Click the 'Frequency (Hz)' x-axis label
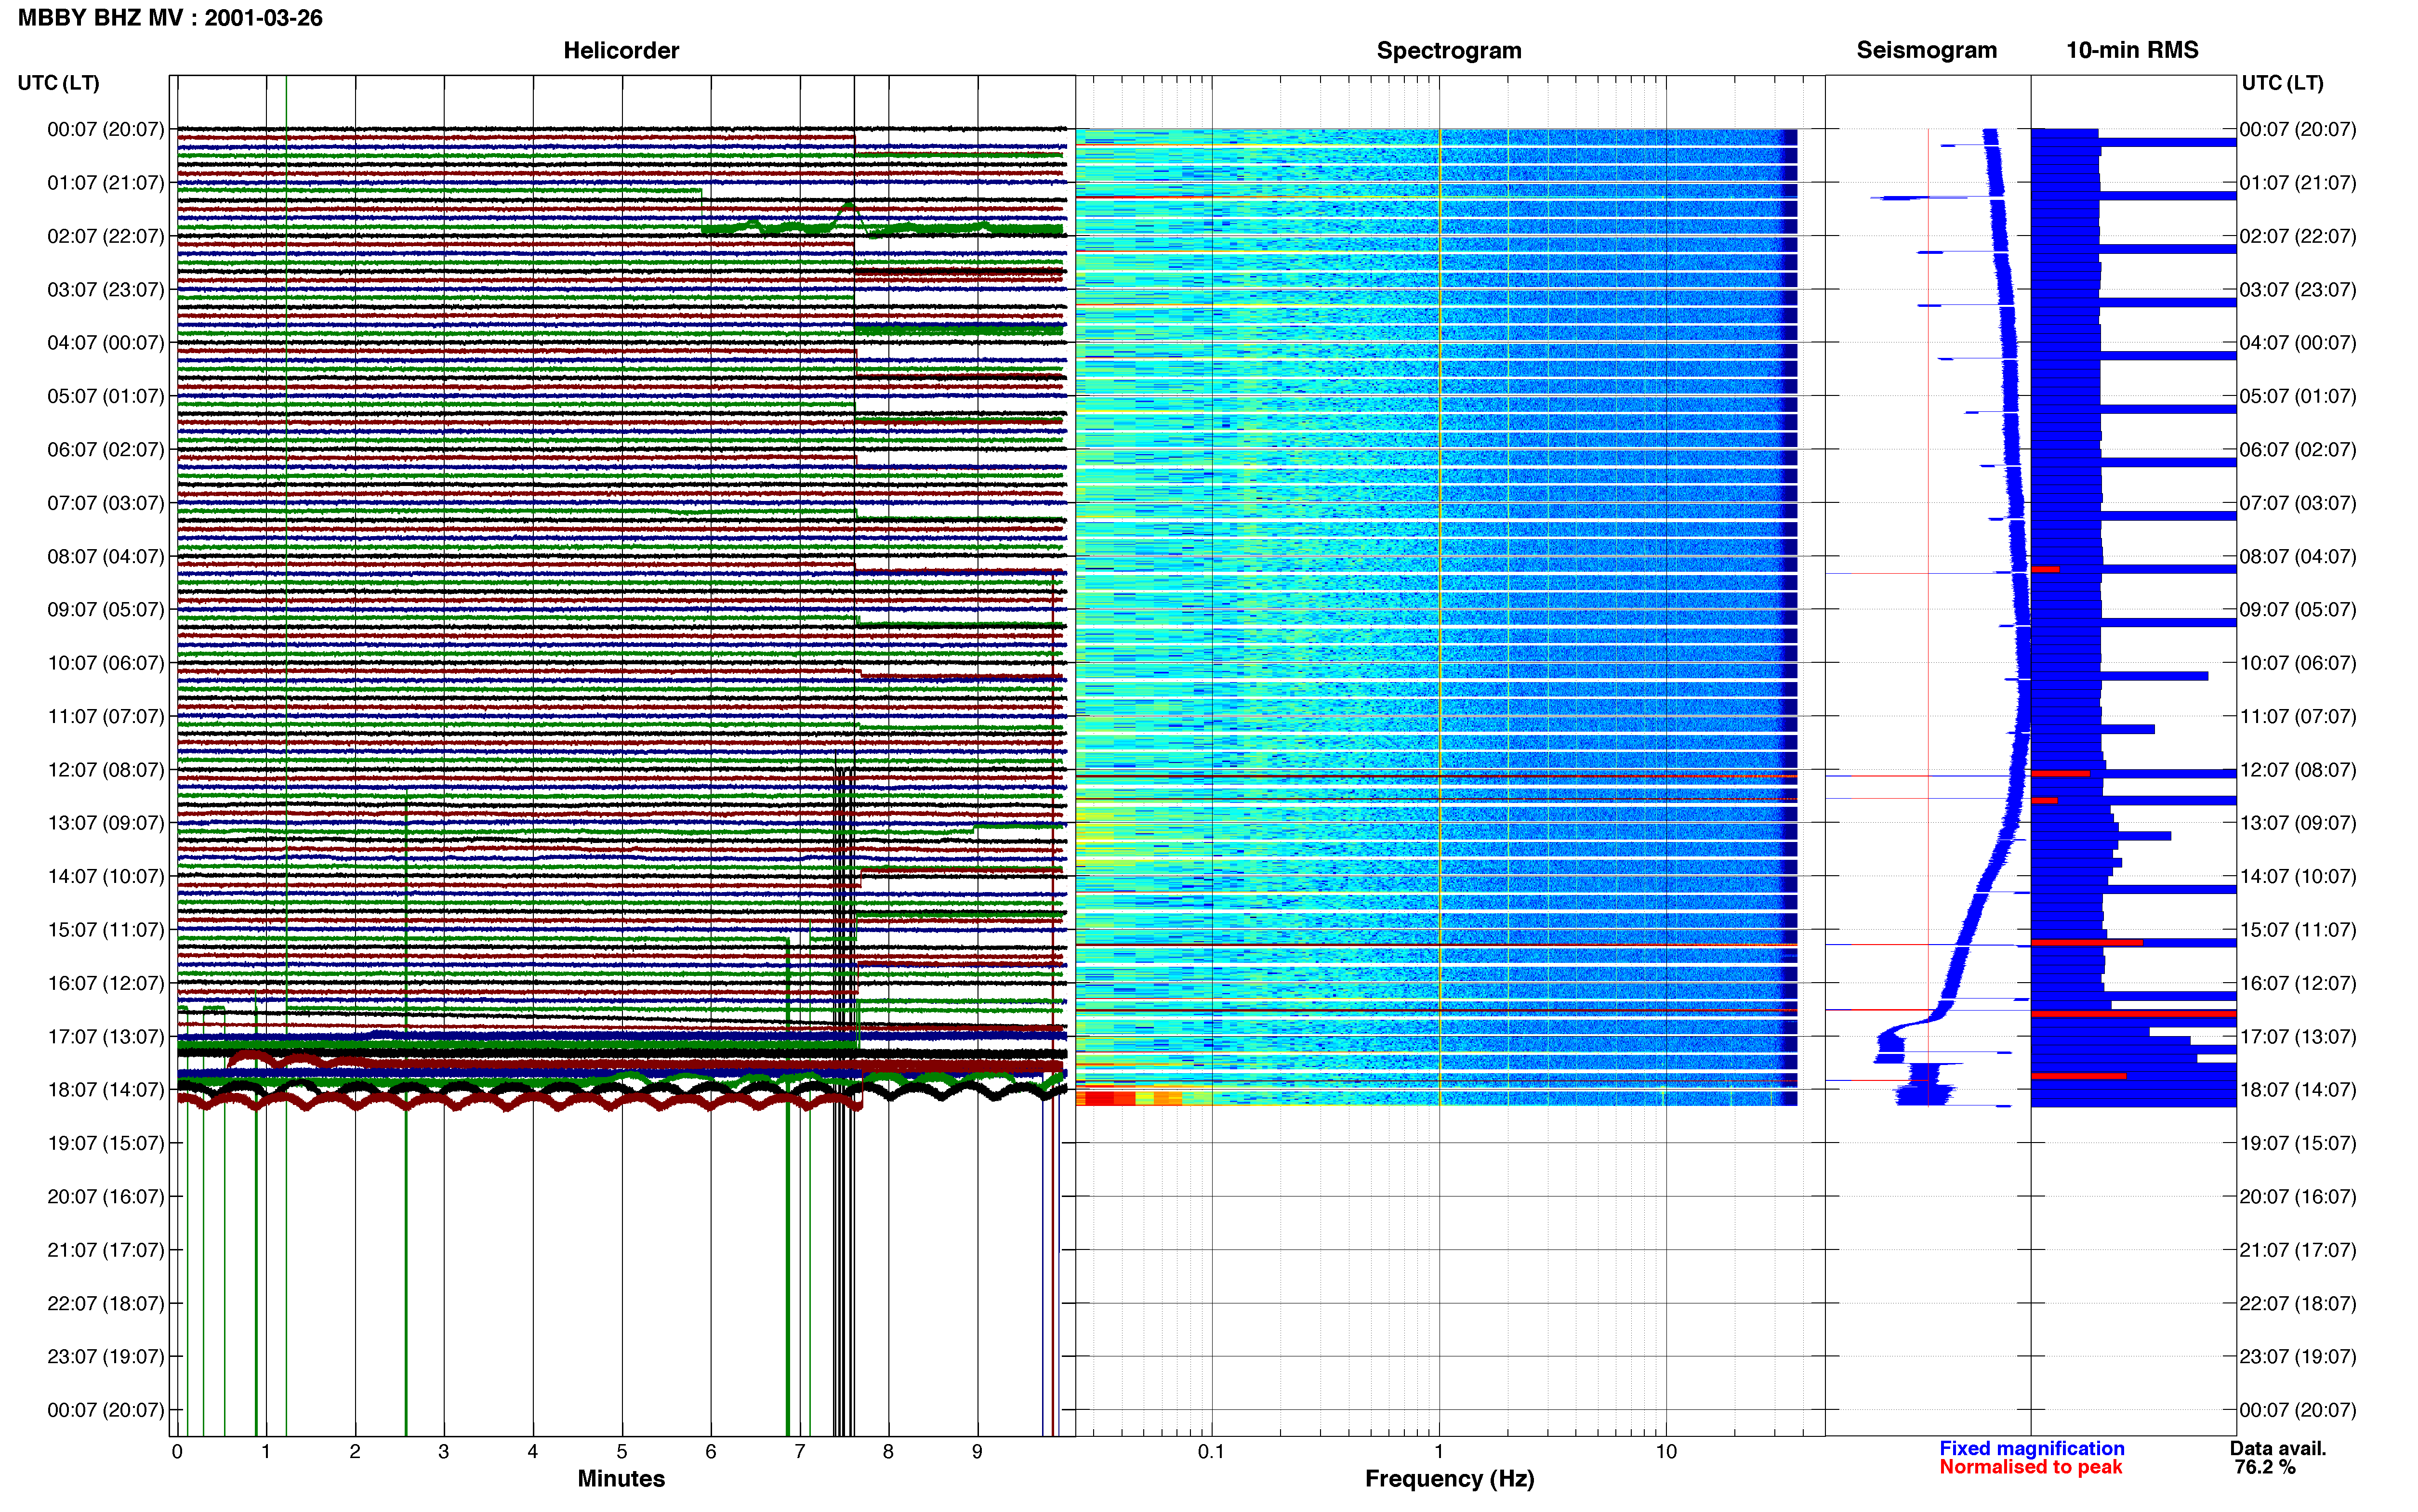The image size is (2418, 1512). (1449, 1478)
